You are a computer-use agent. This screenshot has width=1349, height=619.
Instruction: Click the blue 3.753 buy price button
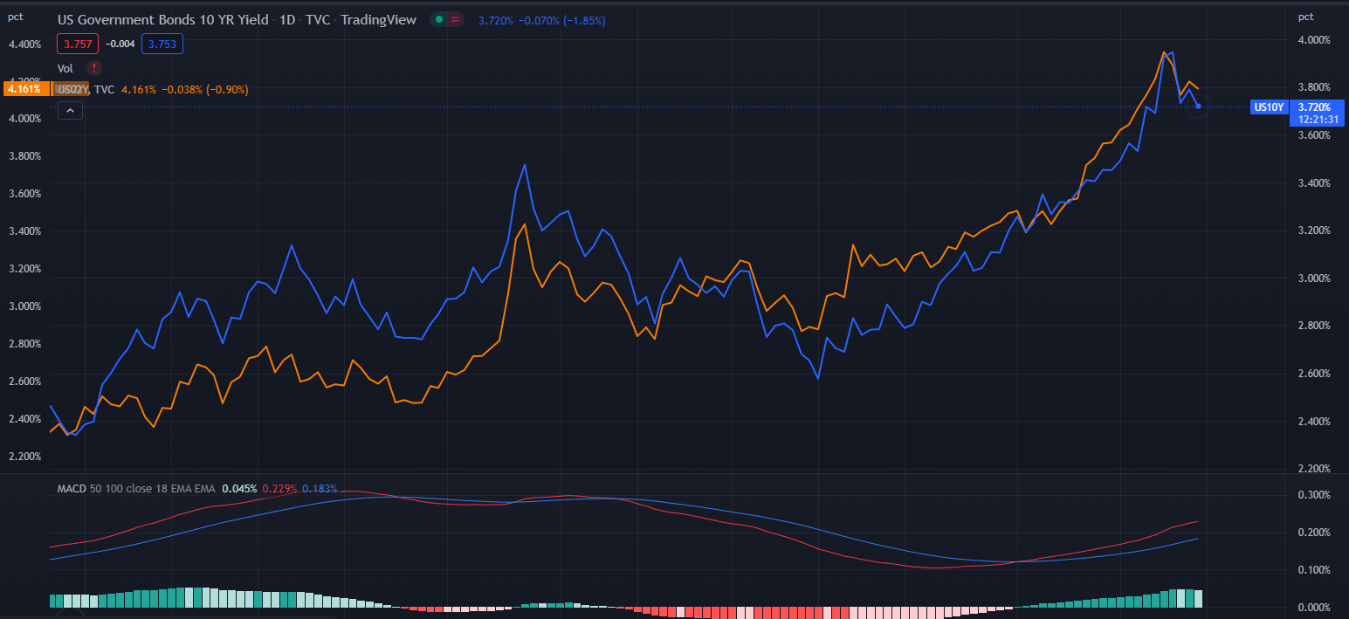(x=162, y=43)
